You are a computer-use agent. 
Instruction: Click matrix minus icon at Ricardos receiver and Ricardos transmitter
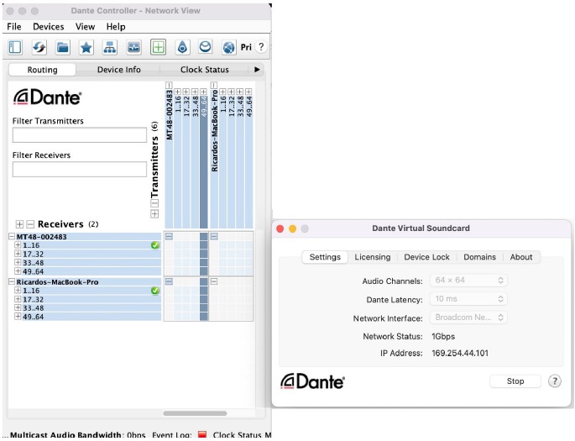click(x=214, y=281)
